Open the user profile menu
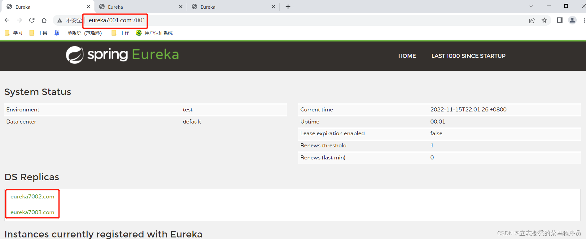This screenshot has width=586, height=239. click(x=572, y=20)
